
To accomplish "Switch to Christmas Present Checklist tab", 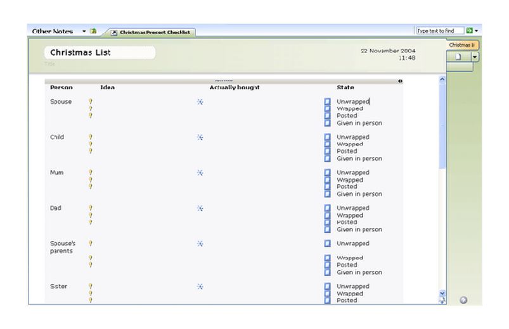I will [151, 32].
